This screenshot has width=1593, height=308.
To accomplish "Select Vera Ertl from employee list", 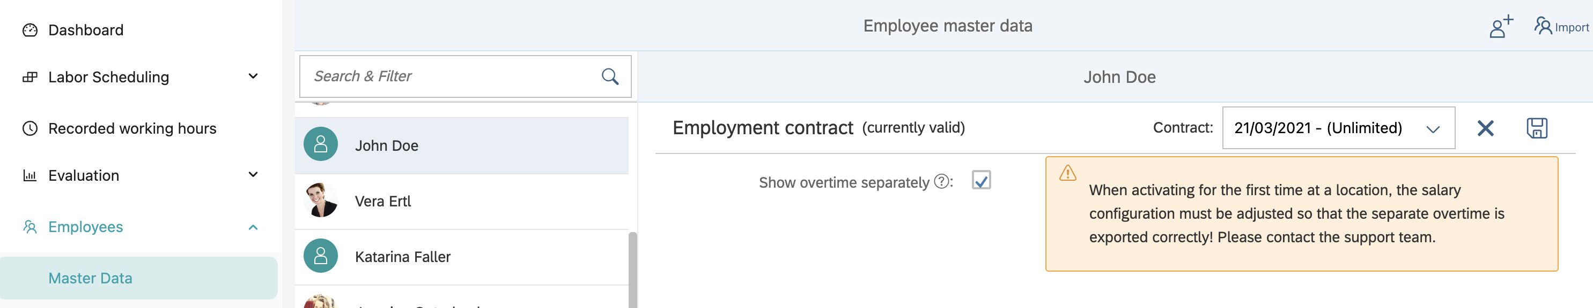I will pyautogui.click(x=382, y=202).
